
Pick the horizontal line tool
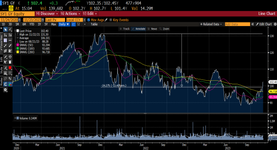coord(10,41)
